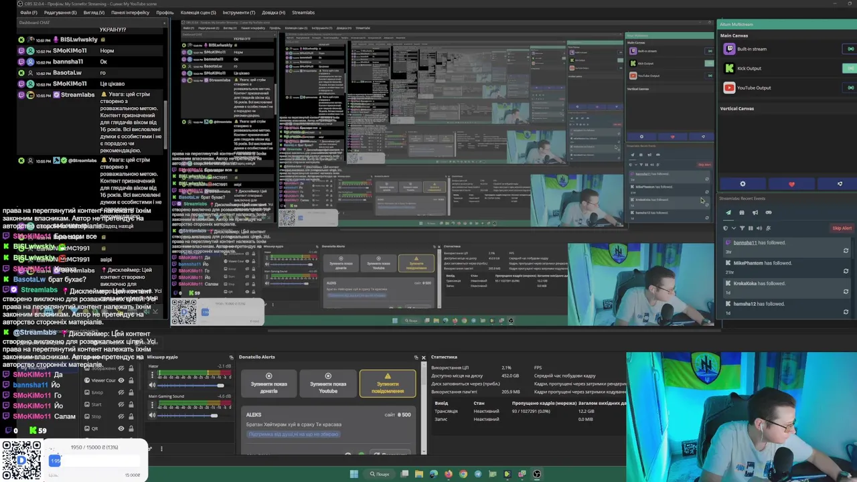Select the paper-plane events tab in Recent Events

pos(728,213)
